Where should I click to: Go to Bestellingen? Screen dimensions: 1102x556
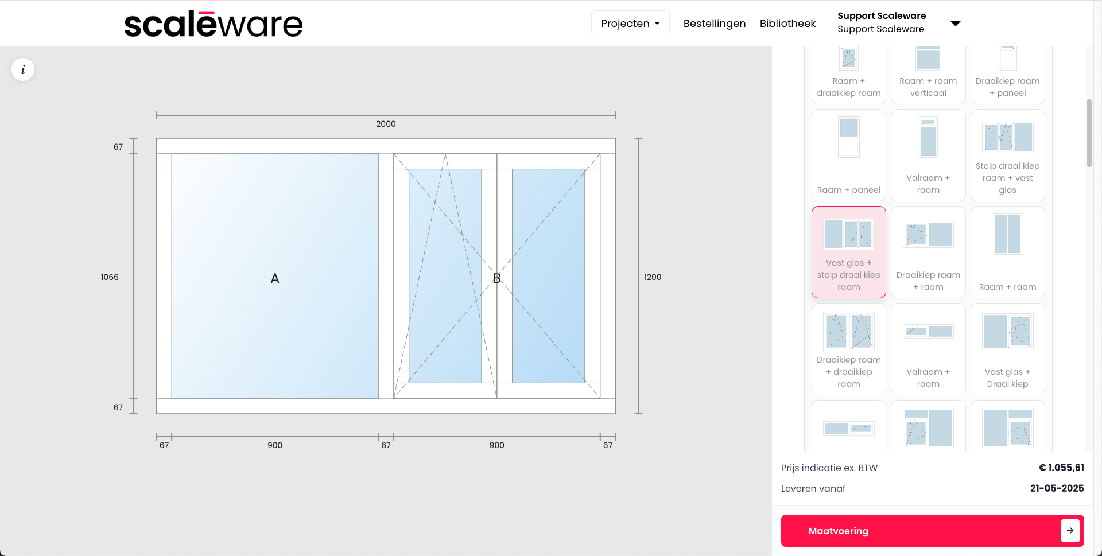click(x=715, y=24)
